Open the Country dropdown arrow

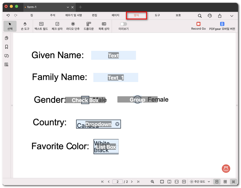117,124
